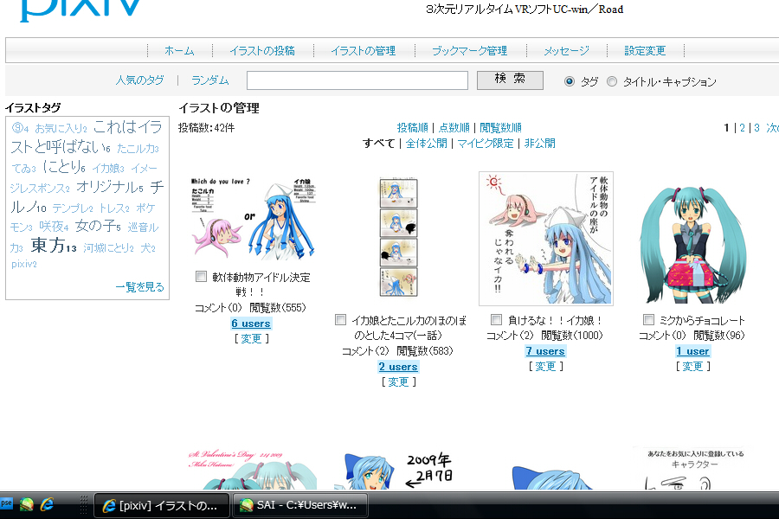Sort illustrations by 閲覧数順

pyautogui.click(x=500, y=128)
